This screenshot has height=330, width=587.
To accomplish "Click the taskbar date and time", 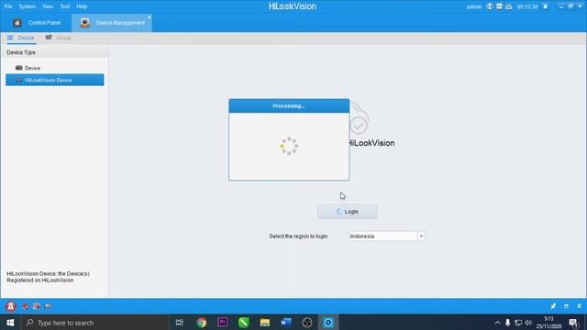I will (548, 323).
